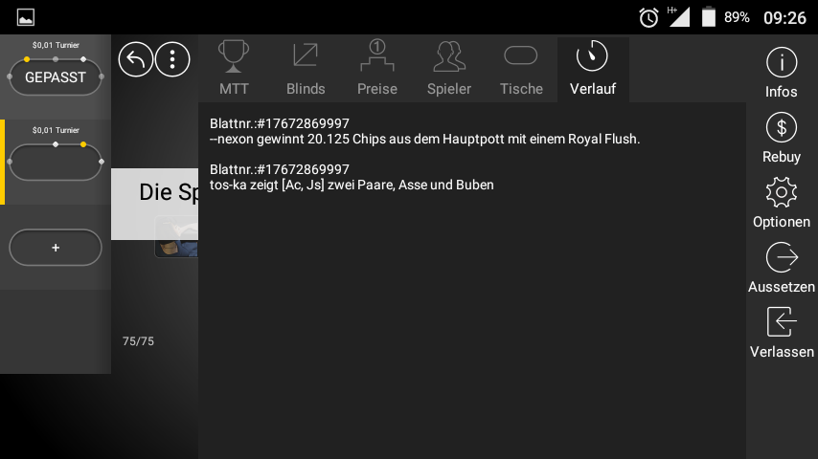
Task: Tap the back arrow button
Action: coord(136,59)
